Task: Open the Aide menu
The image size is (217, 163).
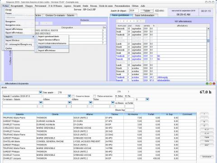Action: point(143,6)
